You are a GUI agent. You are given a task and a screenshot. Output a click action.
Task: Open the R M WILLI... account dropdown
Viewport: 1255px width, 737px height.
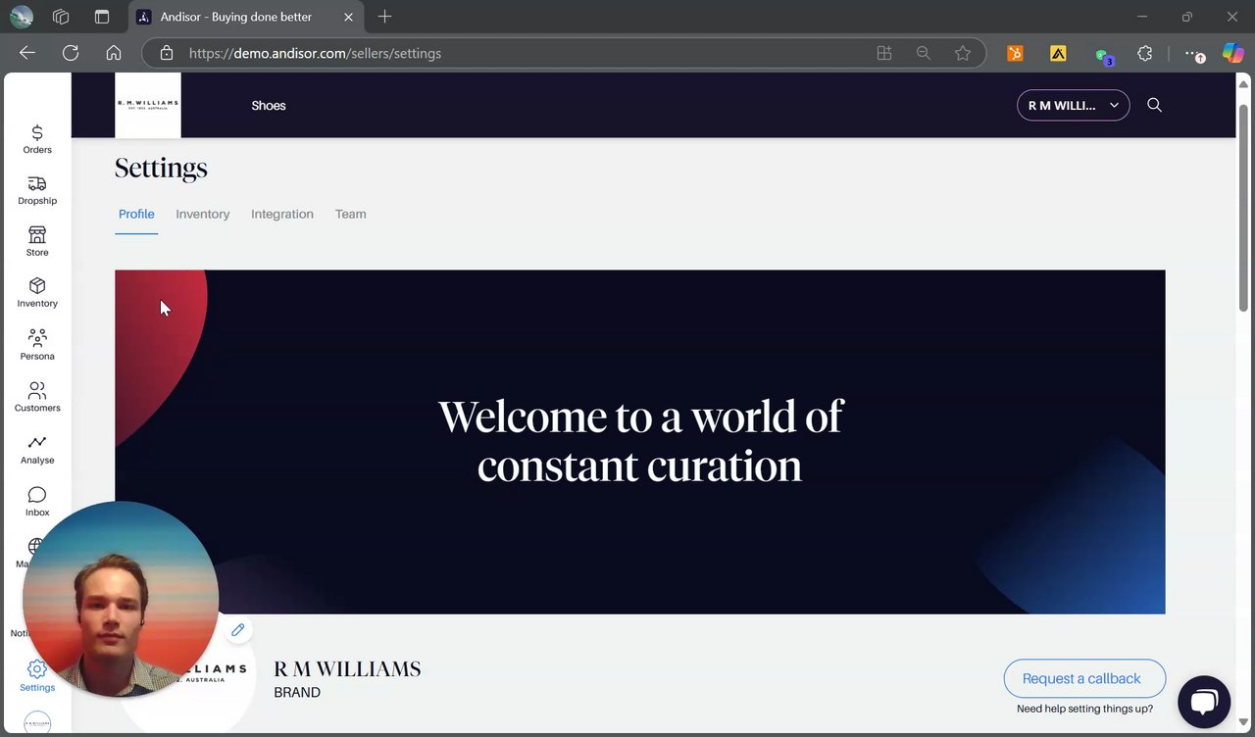tap(1073, 105)
